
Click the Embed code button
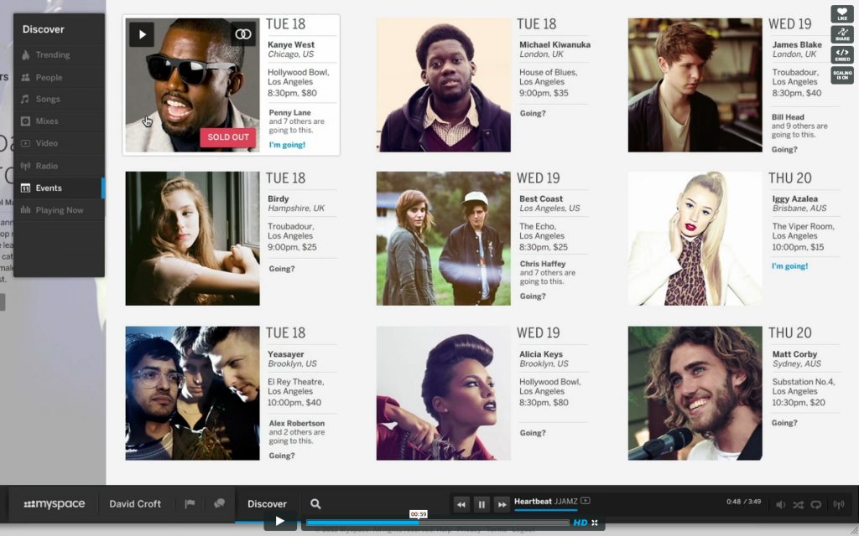[842, 54]
